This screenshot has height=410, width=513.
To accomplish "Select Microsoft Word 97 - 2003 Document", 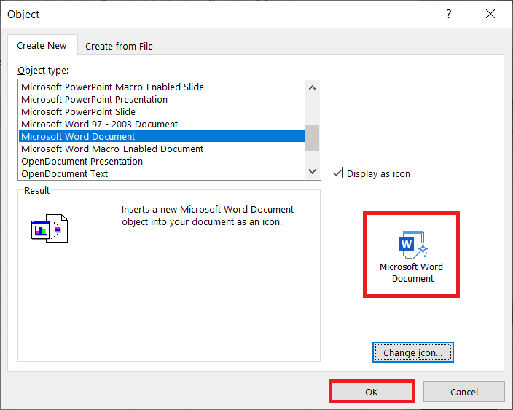I will pyautogui.click(x=100, y=124).
